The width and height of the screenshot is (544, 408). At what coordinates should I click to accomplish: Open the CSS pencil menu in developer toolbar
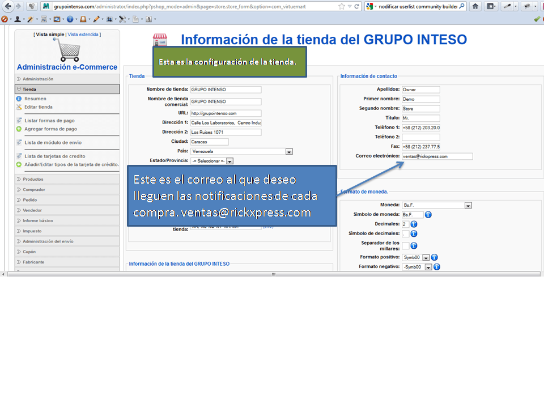(31, 19)
